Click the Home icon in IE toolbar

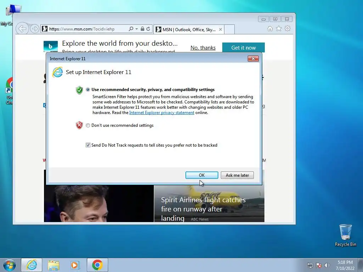coord(270,28)
